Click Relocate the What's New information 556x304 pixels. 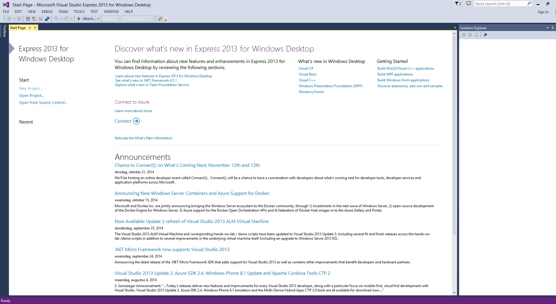(143, 138)
